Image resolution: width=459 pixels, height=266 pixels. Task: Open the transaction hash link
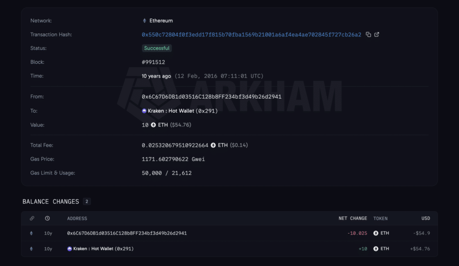(x=251, y=35)
